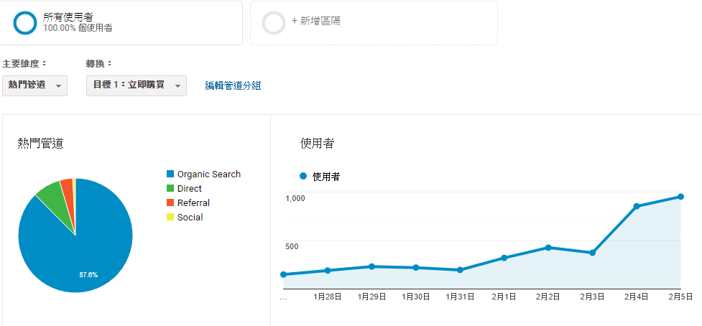Click the 所有使用者 blue circle icon

(x=25, y=23)
